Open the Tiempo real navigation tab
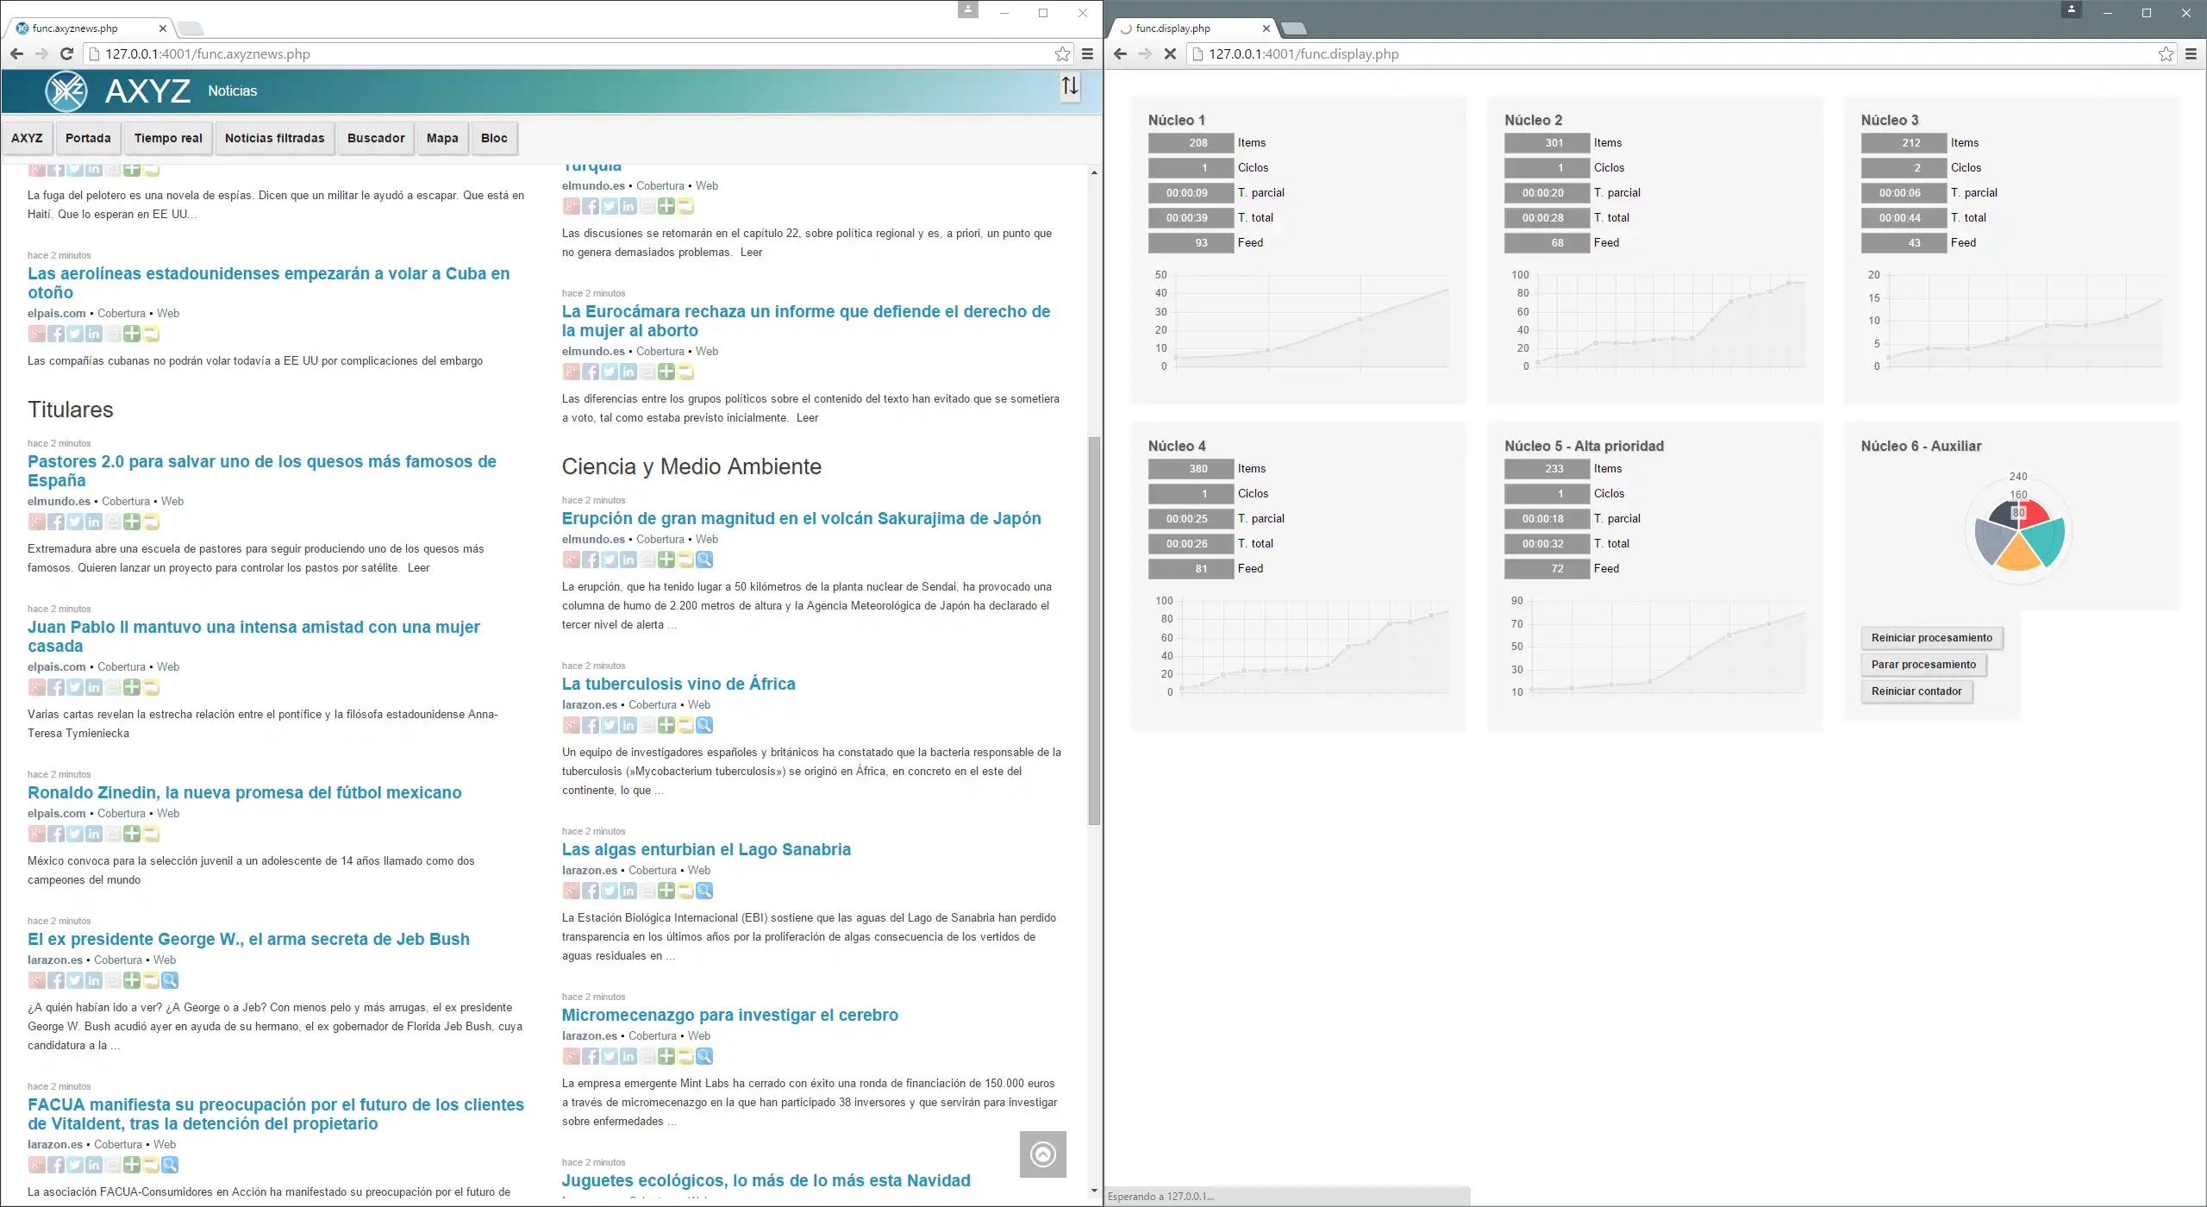Viewport: 2207px width, 1207px height. coord(166,138)
